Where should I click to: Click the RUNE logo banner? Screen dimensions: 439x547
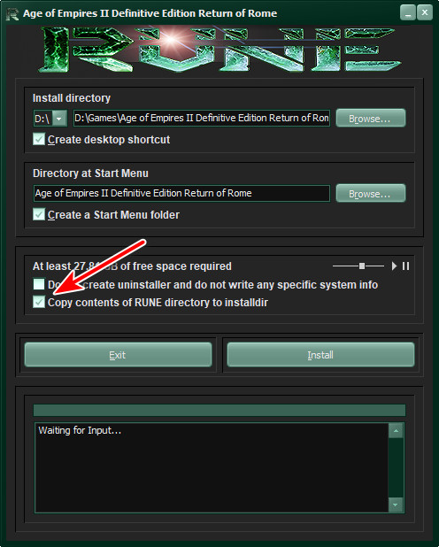pos(219,49)
